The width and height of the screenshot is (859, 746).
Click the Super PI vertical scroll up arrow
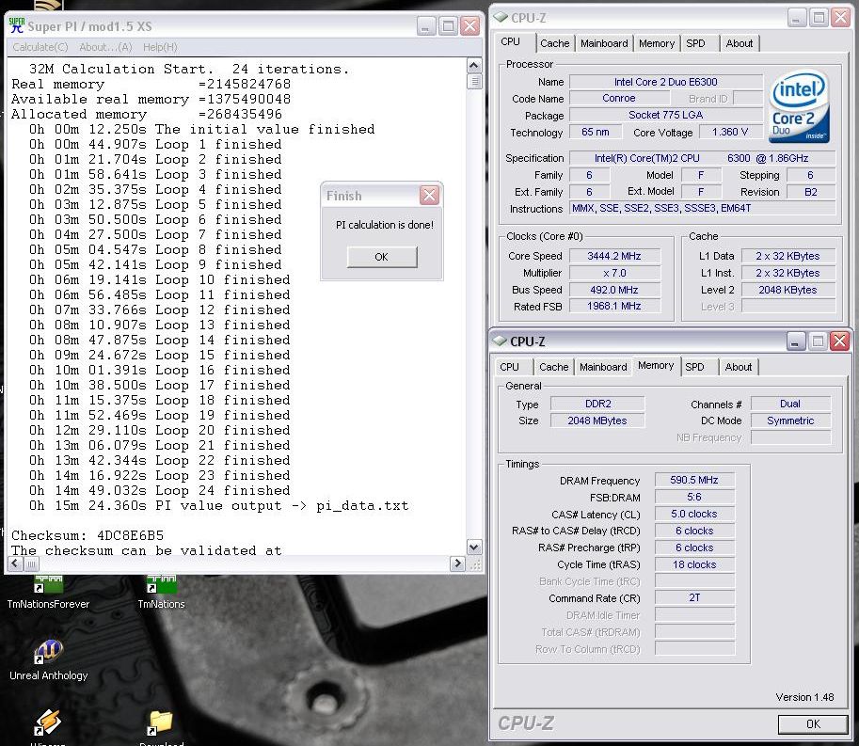tap(474, 66)
